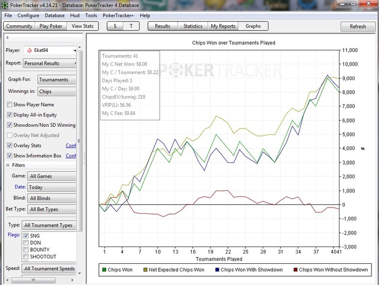Open Winnings in dropdown showing Chips
The width and height of the screenshot is (379, 285).
tap(57, 92)
